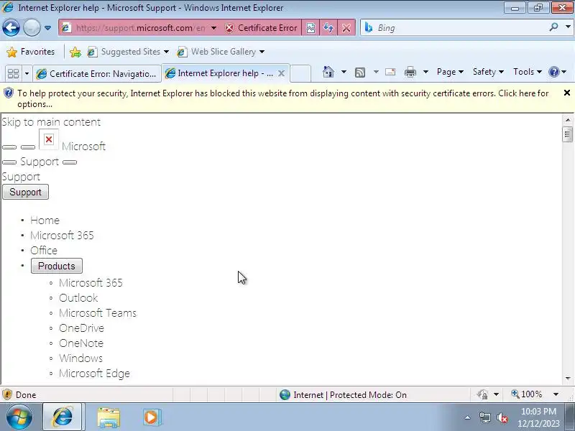Viewport: 575px width, 431px height.
Task: Stop loading with the red X icon
Action: pyautogui.click(x=346, y=28)
